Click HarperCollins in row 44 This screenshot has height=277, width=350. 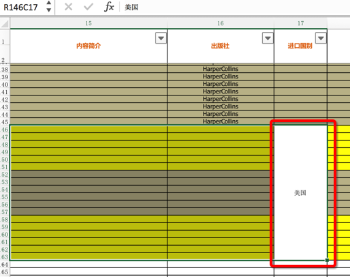[221, 114]
